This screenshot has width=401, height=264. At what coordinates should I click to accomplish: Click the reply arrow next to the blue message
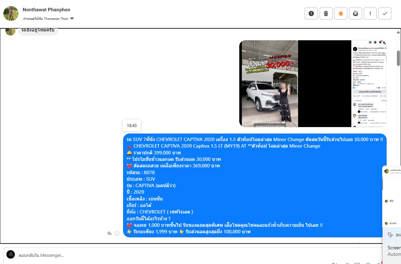[109, 233]
